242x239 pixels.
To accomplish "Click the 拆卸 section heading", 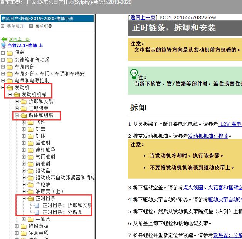I will coord(138,107).
